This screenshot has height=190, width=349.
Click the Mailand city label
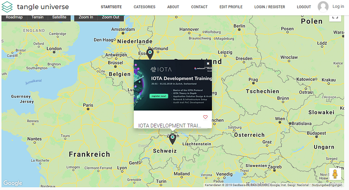click(182, 174)
